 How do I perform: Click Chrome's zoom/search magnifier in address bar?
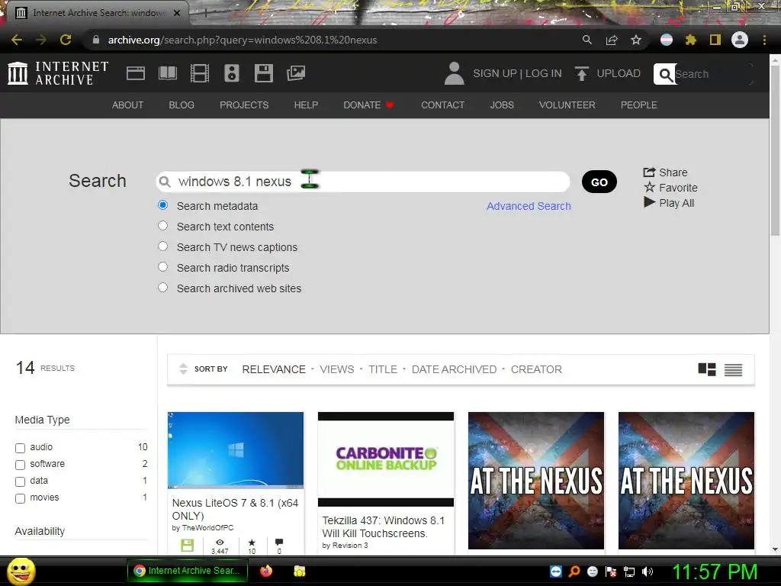pyautogui.click(x=587, y=40)
